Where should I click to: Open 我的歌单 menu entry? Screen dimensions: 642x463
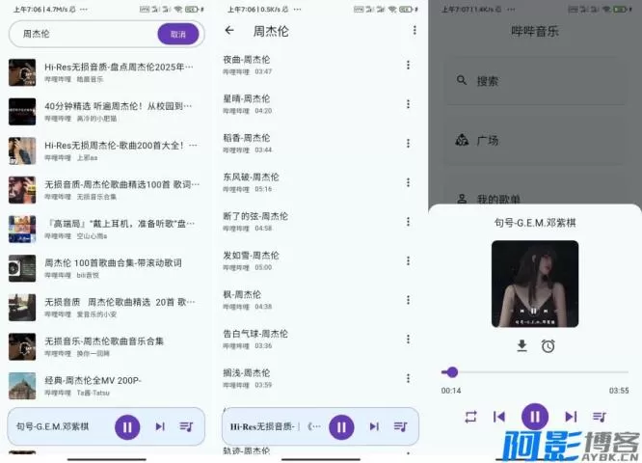tap(496, 199)
